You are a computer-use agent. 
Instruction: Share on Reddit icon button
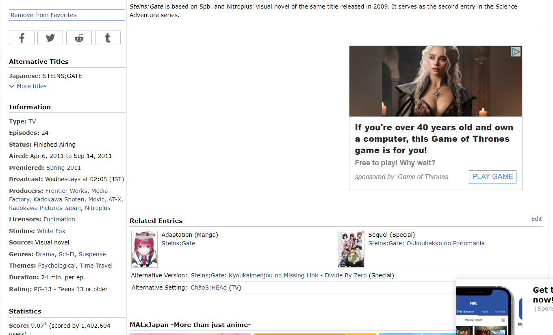(x=79, y=38)
